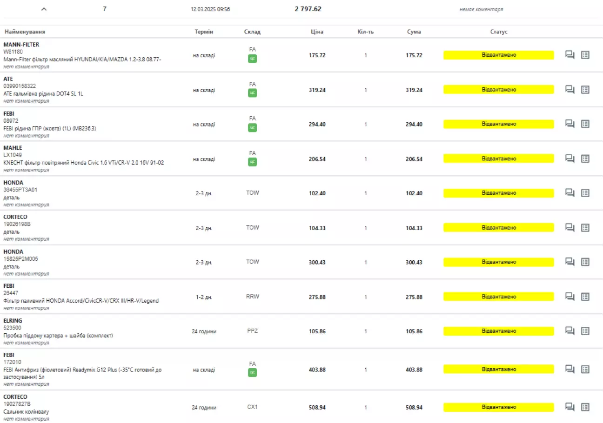Open details list icon for MAHLE LX1049 row

585,159
